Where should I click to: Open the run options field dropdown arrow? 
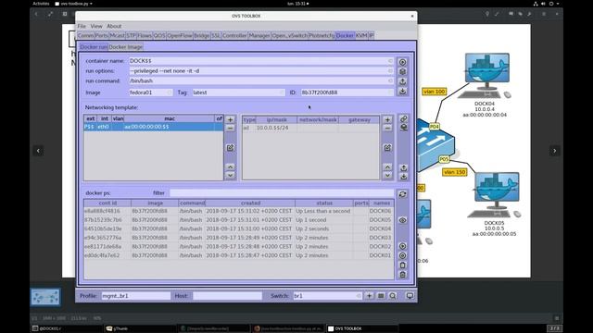[x=390, y=71]
